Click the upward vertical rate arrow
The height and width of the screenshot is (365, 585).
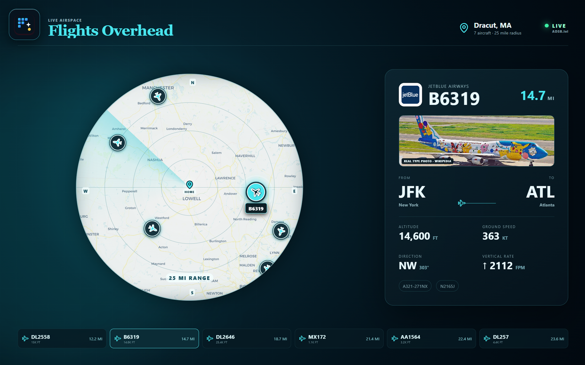(485, 266)
